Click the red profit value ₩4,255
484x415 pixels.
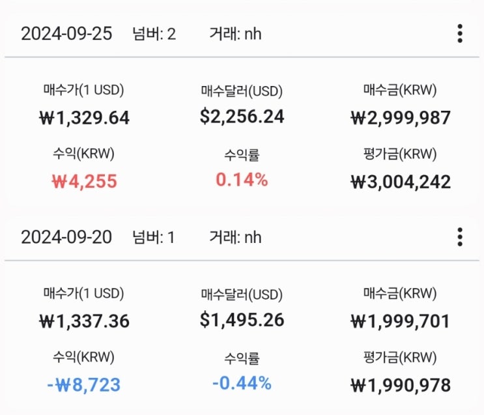point(84,181)
